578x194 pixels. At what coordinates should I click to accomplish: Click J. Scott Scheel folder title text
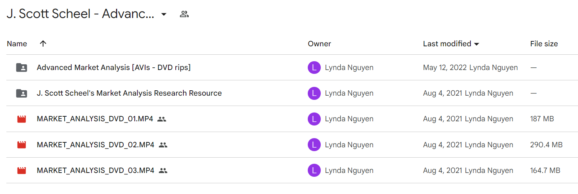(80, 14)
